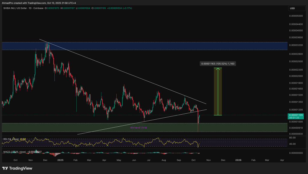This screenshot has height=174, width=308.
Task: Select the purple demand zone text label
Action: (x=139, y=128)
